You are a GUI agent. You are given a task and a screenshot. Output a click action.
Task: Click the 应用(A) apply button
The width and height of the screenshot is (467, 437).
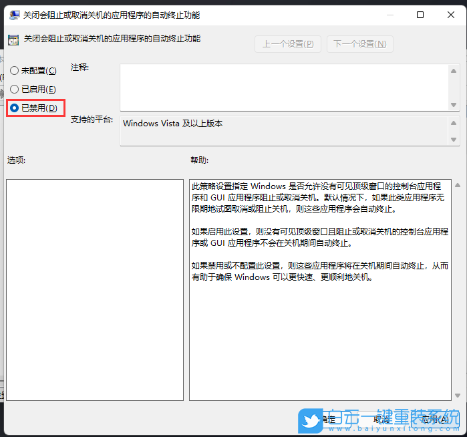click(435, 420)
